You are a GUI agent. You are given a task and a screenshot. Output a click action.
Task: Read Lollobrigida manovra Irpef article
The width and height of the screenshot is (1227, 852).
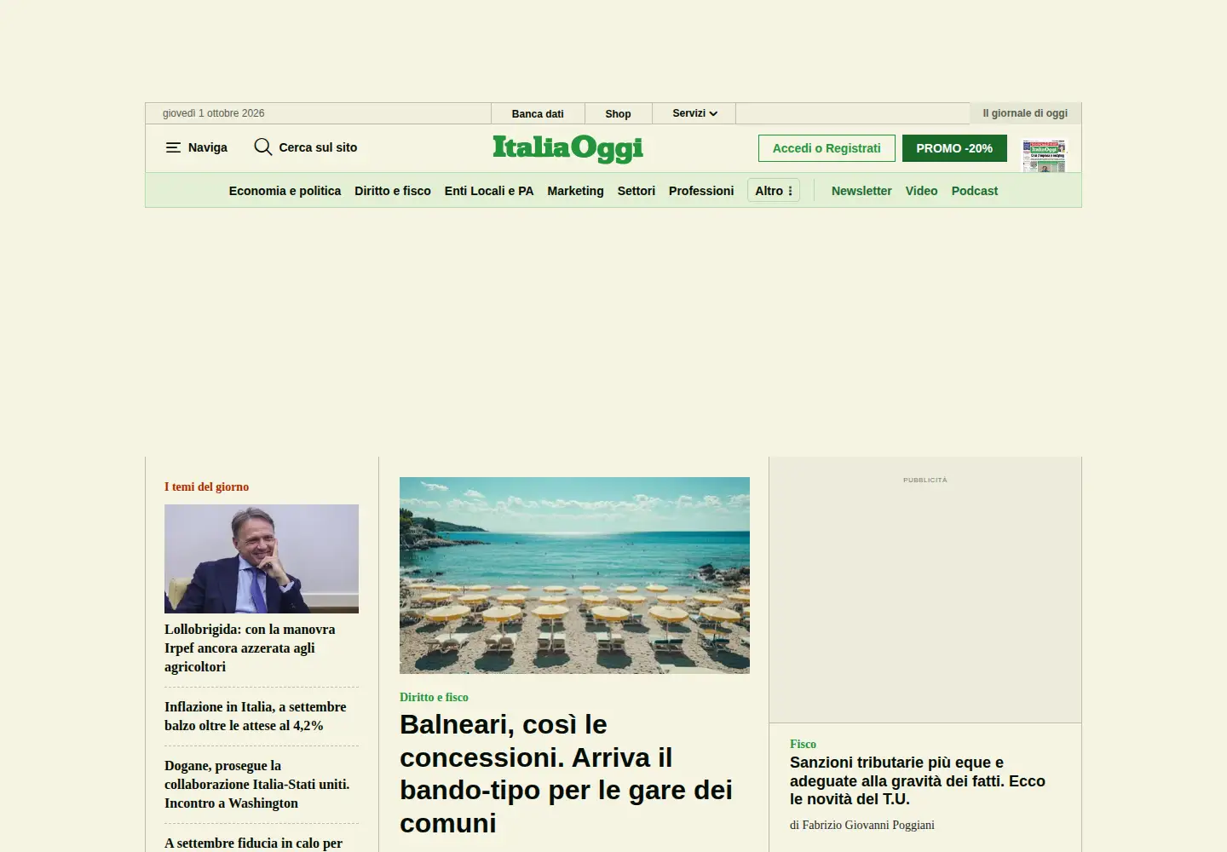tap(250, 648)
